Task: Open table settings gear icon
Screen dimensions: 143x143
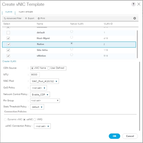Action: point(135,18)
